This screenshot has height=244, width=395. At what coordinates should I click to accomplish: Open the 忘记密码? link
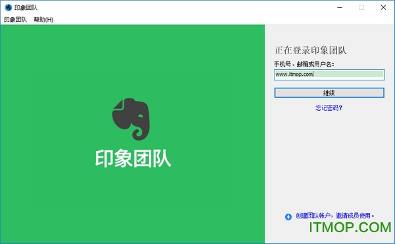tap(329, 108)
